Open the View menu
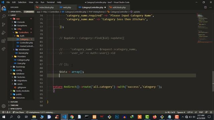 [31, 2]
